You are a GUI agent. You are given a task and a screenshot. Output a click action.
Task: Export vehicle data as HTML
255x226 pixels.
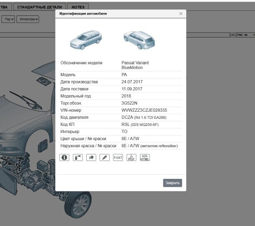(145, 158)
